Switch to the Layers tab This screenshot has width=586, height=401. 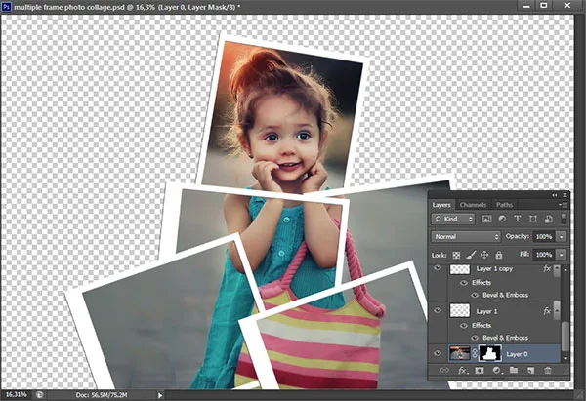tap(441, 205)
